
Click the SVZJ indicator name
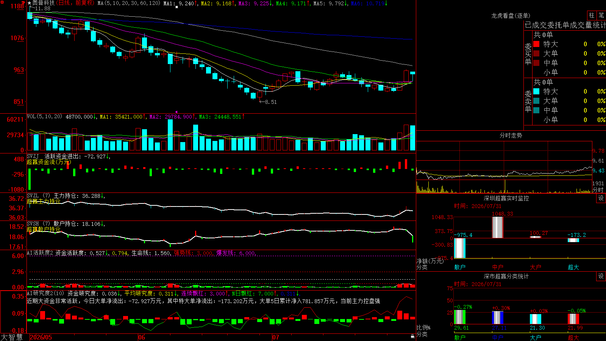pos(33,156)
